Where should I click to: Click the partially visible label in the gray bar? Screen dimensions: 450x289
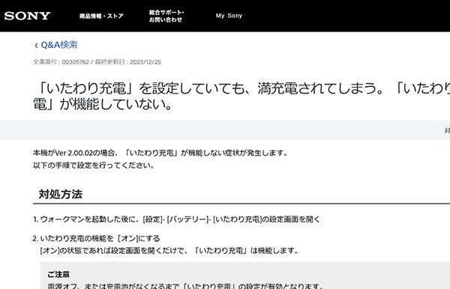click(x=447, y=130)
